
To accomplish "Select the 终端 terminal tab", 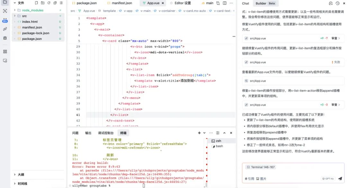I will click(123, 133).
